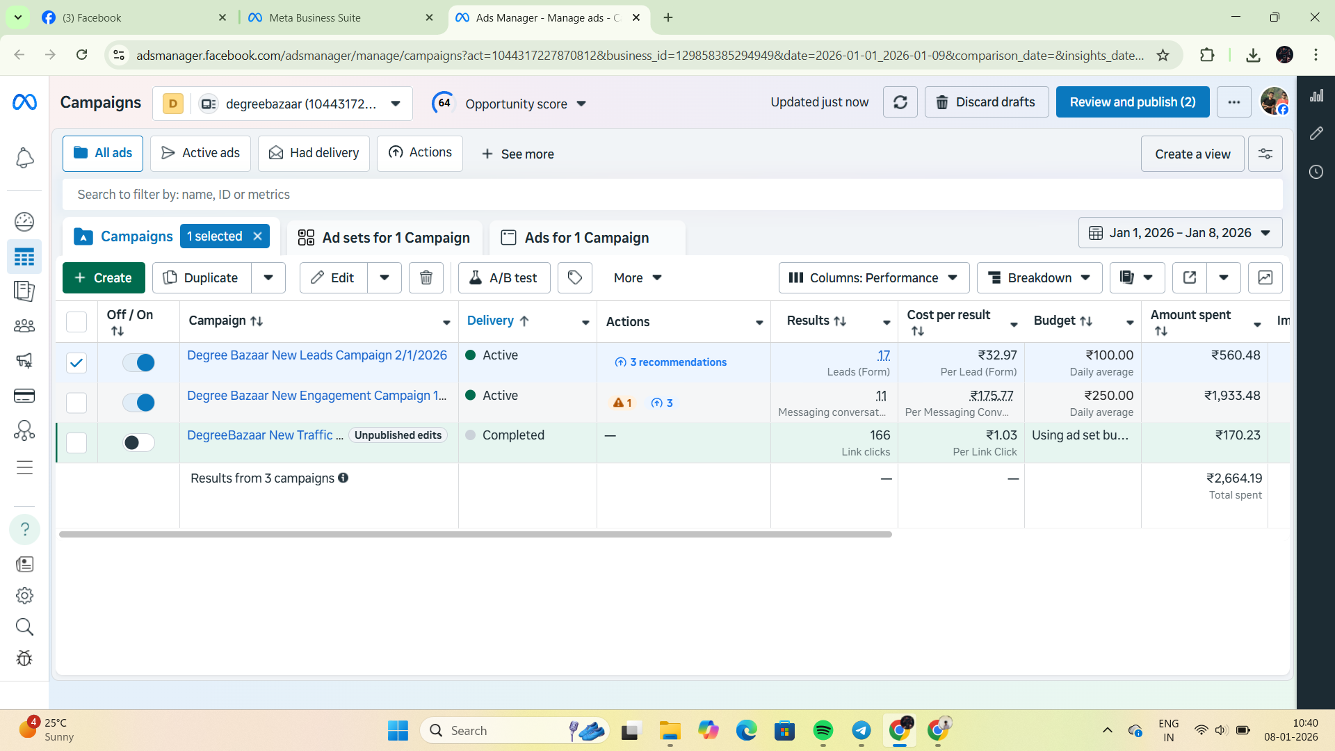Expand Columns: Performance dropdown
The image size is (1335, 751).
[873, 277]
